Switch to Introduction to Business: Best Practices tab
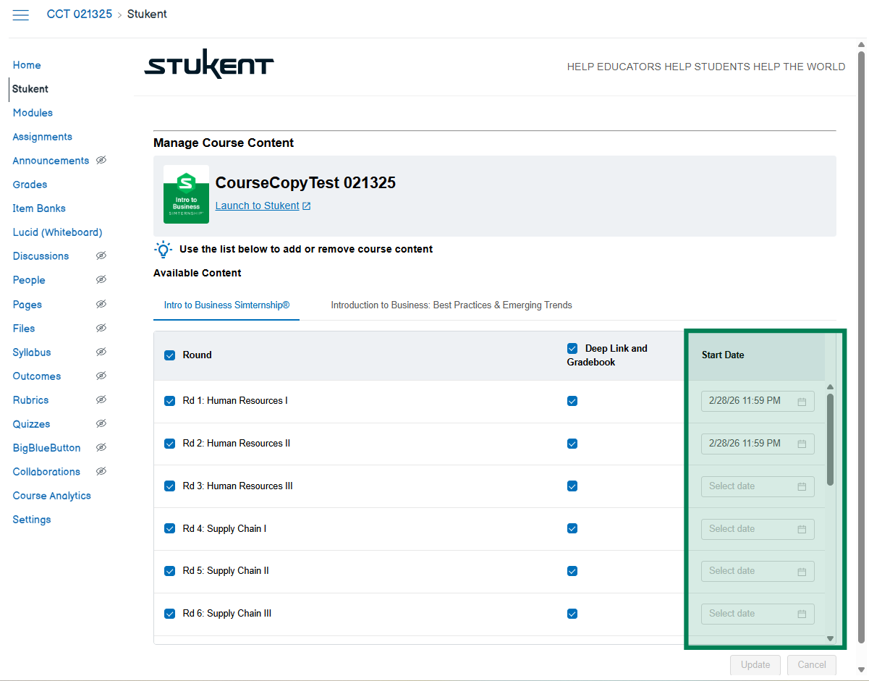This screenshot has height=681, width=869. [451, 305]
